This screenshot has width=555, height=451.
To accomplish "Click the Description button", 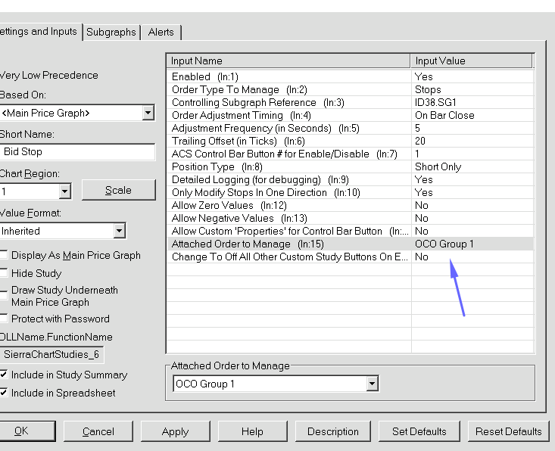I will tap(333, 431).
